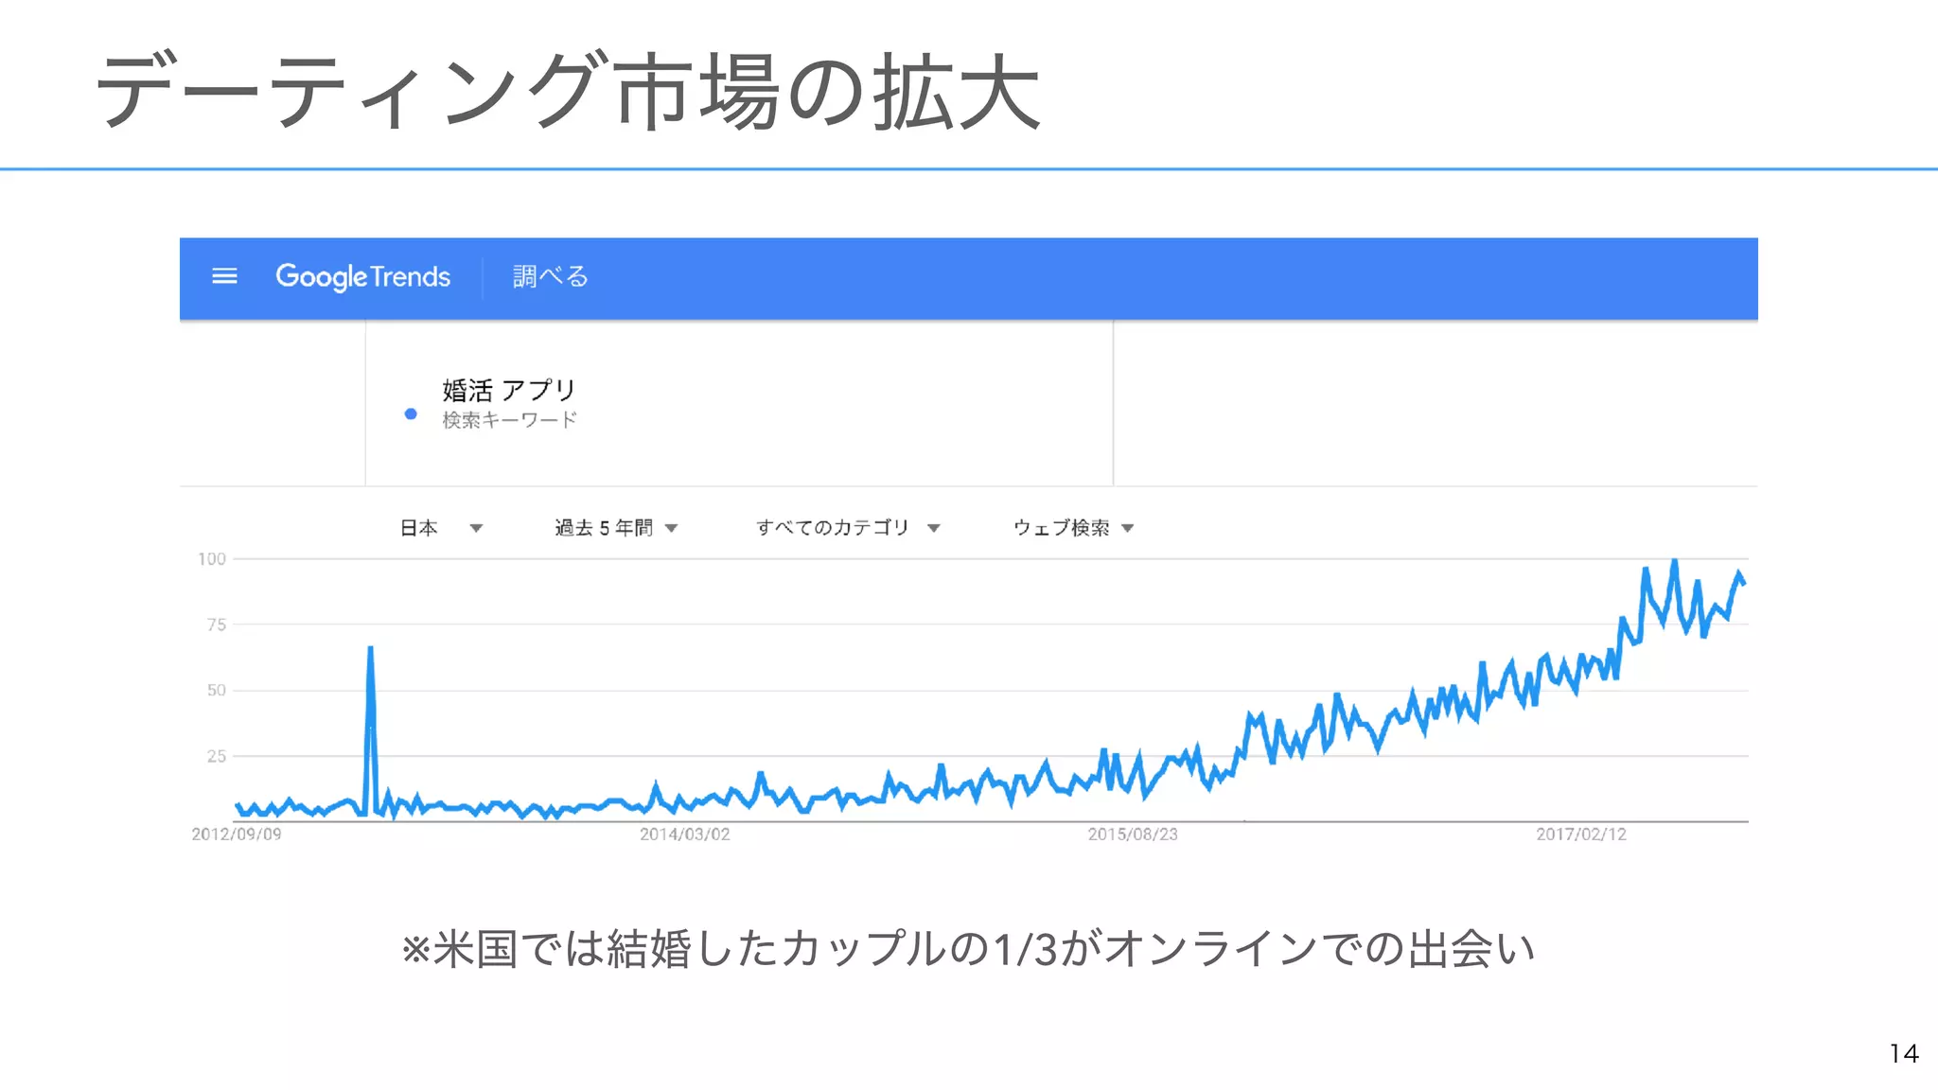This screenshot has height=1090, width=1938.
Task: Click the chart's highest peak near 100
Action: coord(1675,561)
